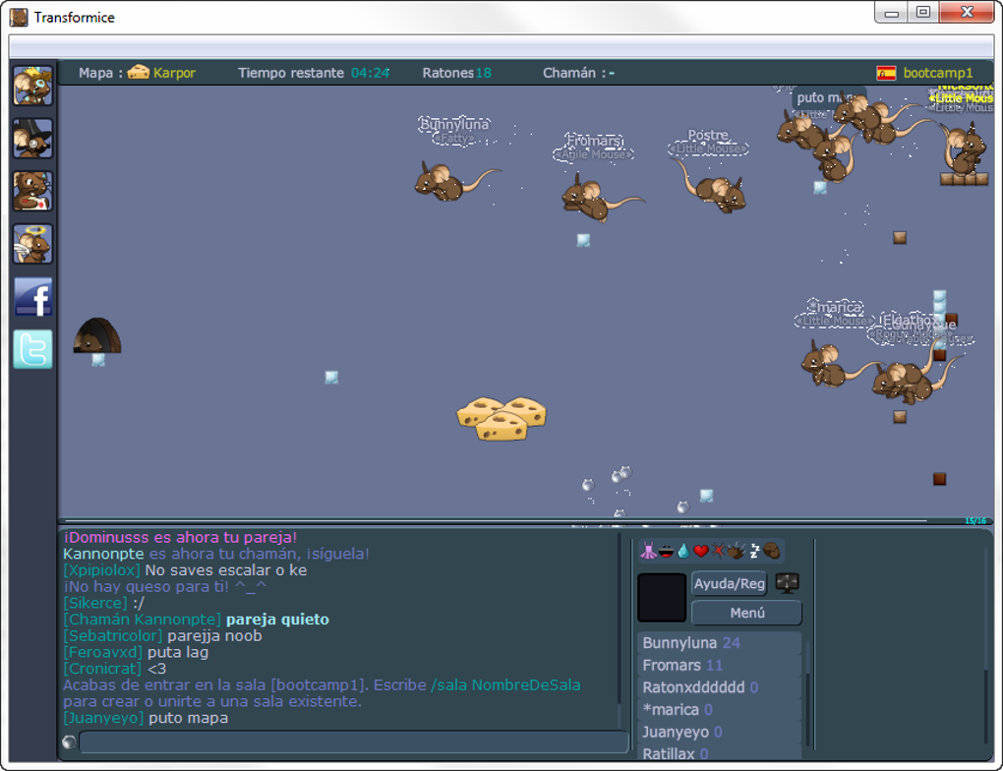1003x771 pixels.
Task: Click the Postre mouse in the map
Action: pyautogui.click(x=713, y=187)
